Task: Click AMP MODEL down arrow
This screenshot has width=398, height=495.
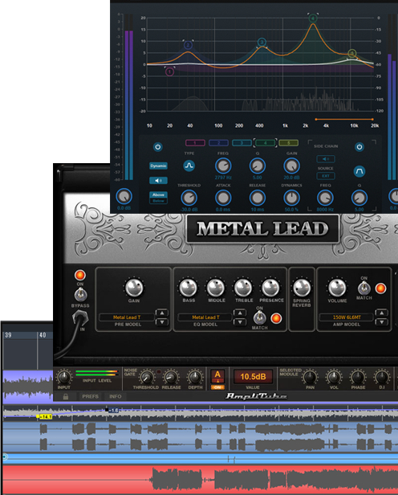Action: pyautogui.click(x=382, y=322)
